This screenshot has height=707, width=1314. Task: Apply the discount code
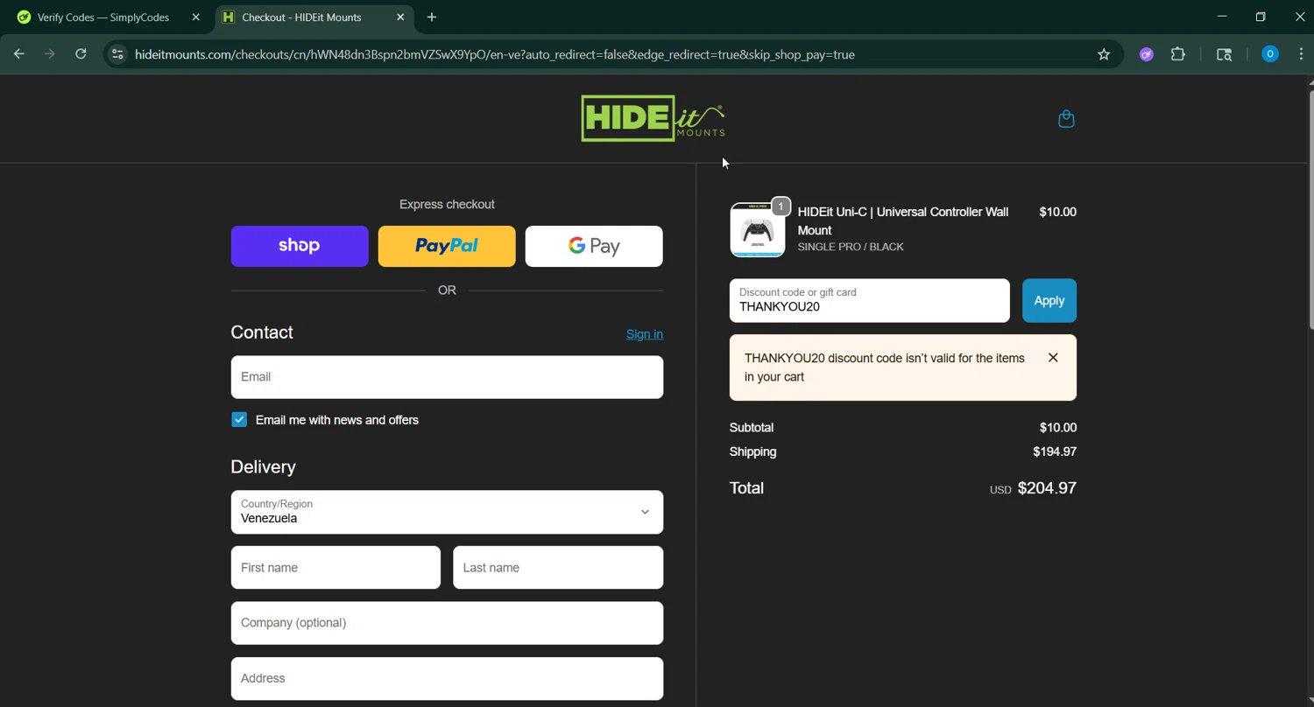pos(1049,301)
